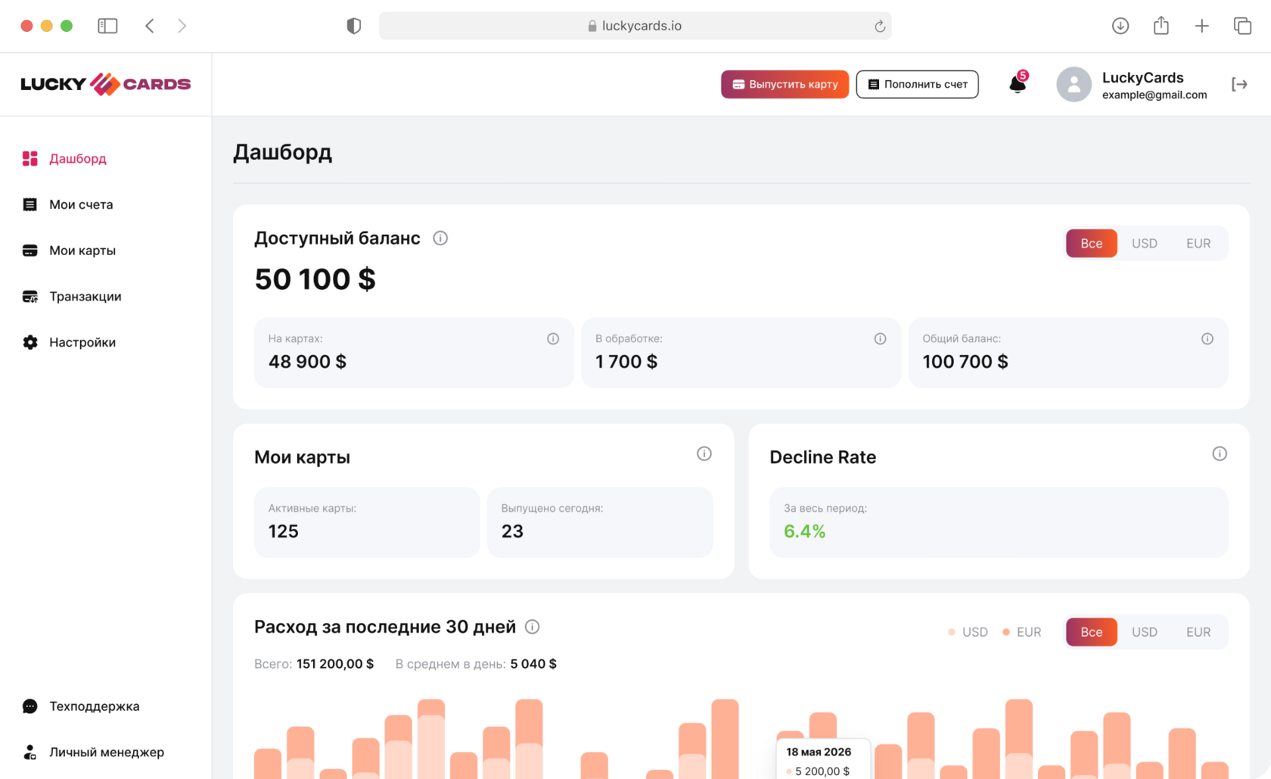Click the browser share icon
This screenshot has width=1271, height=779.
point(1161,26)
